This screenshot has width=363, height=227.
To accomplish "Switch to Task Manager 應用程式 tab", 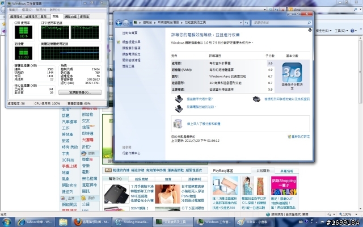I will (x=16, y=16).
